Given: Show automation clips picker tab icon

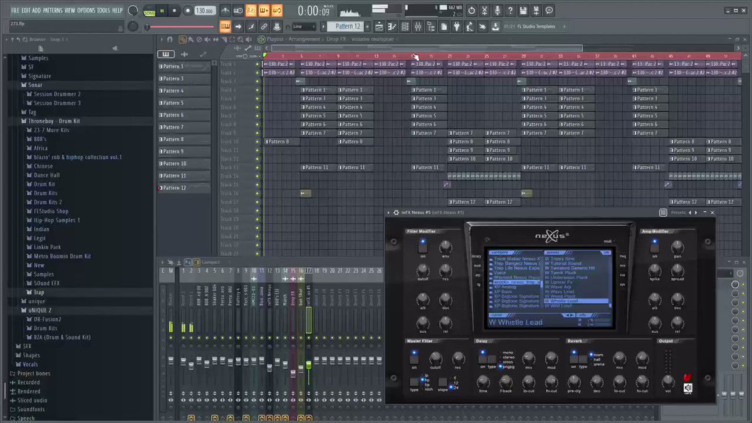Looking at the screenshot, I should [x=202, y=55].
